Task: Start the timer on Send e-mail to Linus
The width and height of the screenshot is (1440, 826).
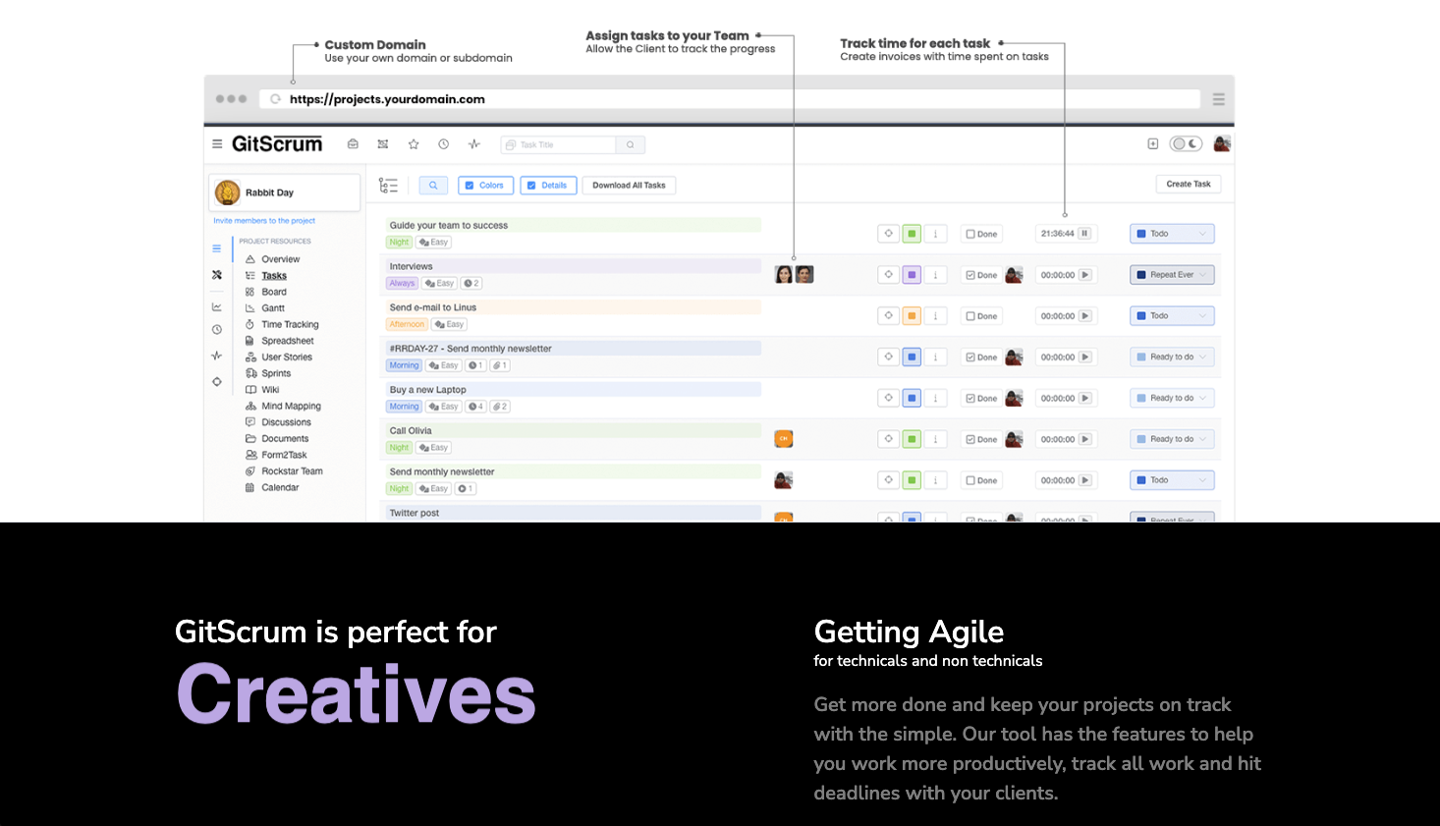Action: (1084, 316)
